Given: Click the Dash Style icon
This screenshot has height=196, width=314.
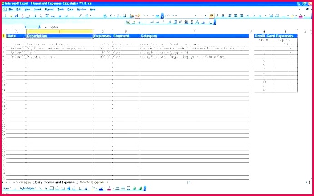Looking at the screenshot, I should [x=123, y=188].
